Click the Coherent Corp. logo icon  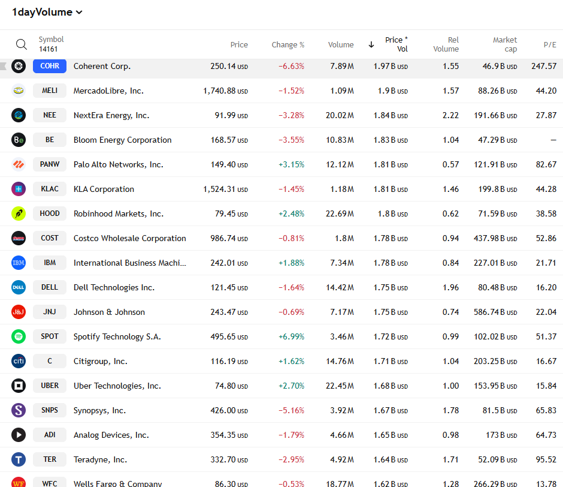[x=19, y=66]
